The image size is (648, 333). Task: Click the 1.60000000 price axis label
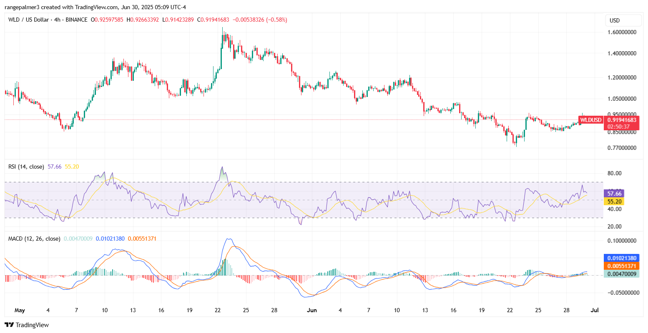621,32
